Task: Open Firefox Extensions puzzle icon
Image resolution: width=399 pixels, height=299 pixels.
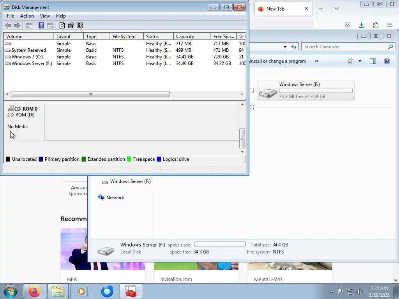Action: pos(376,25)
